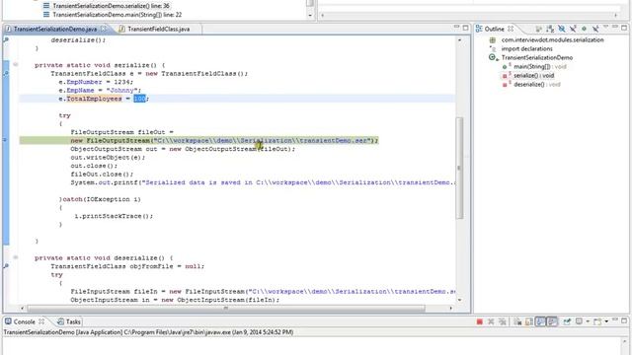Toggle show console when standard out changes
The image size is (632, 355).
[x=540, y=321]
